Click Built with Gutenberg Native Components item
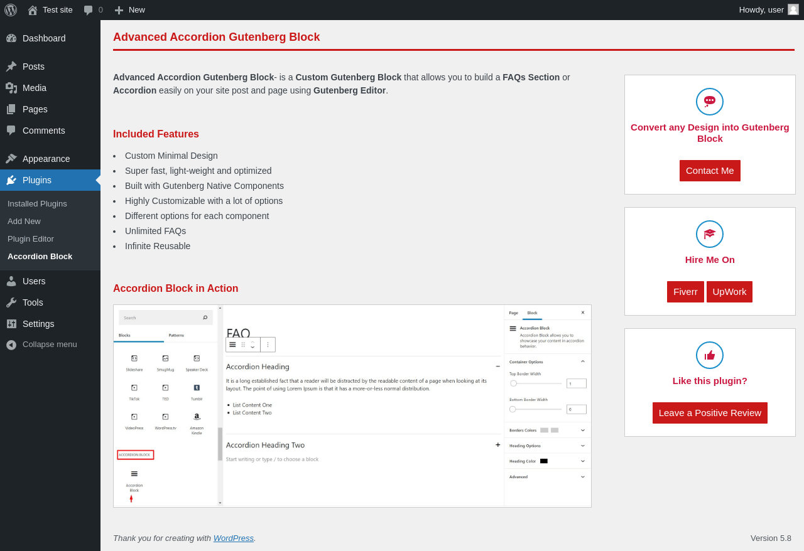This screenshot has height=551, width=804. pos(204,186)
